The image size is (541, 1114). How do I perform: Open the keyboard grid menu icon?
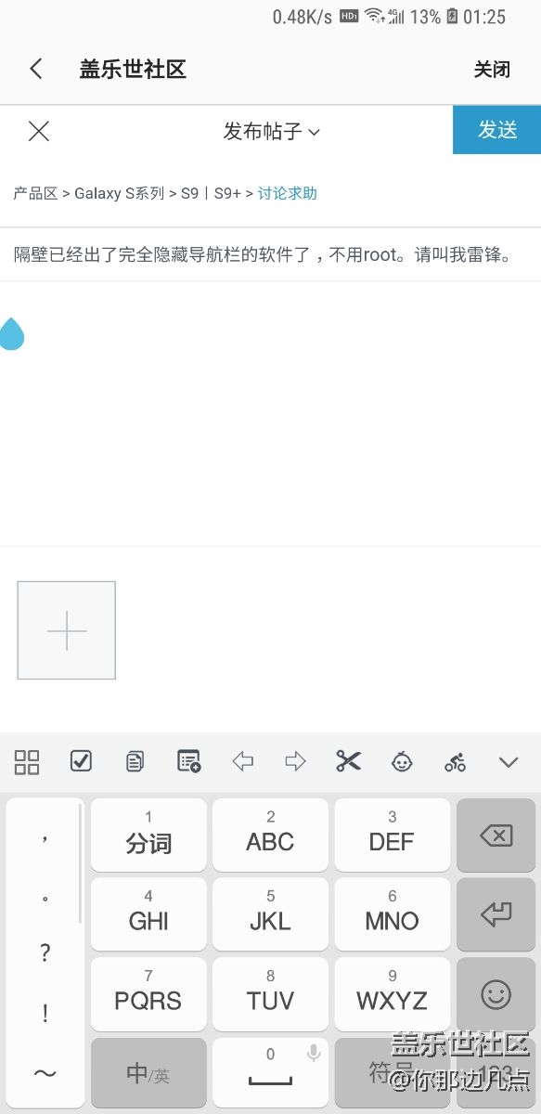[27, 762]
